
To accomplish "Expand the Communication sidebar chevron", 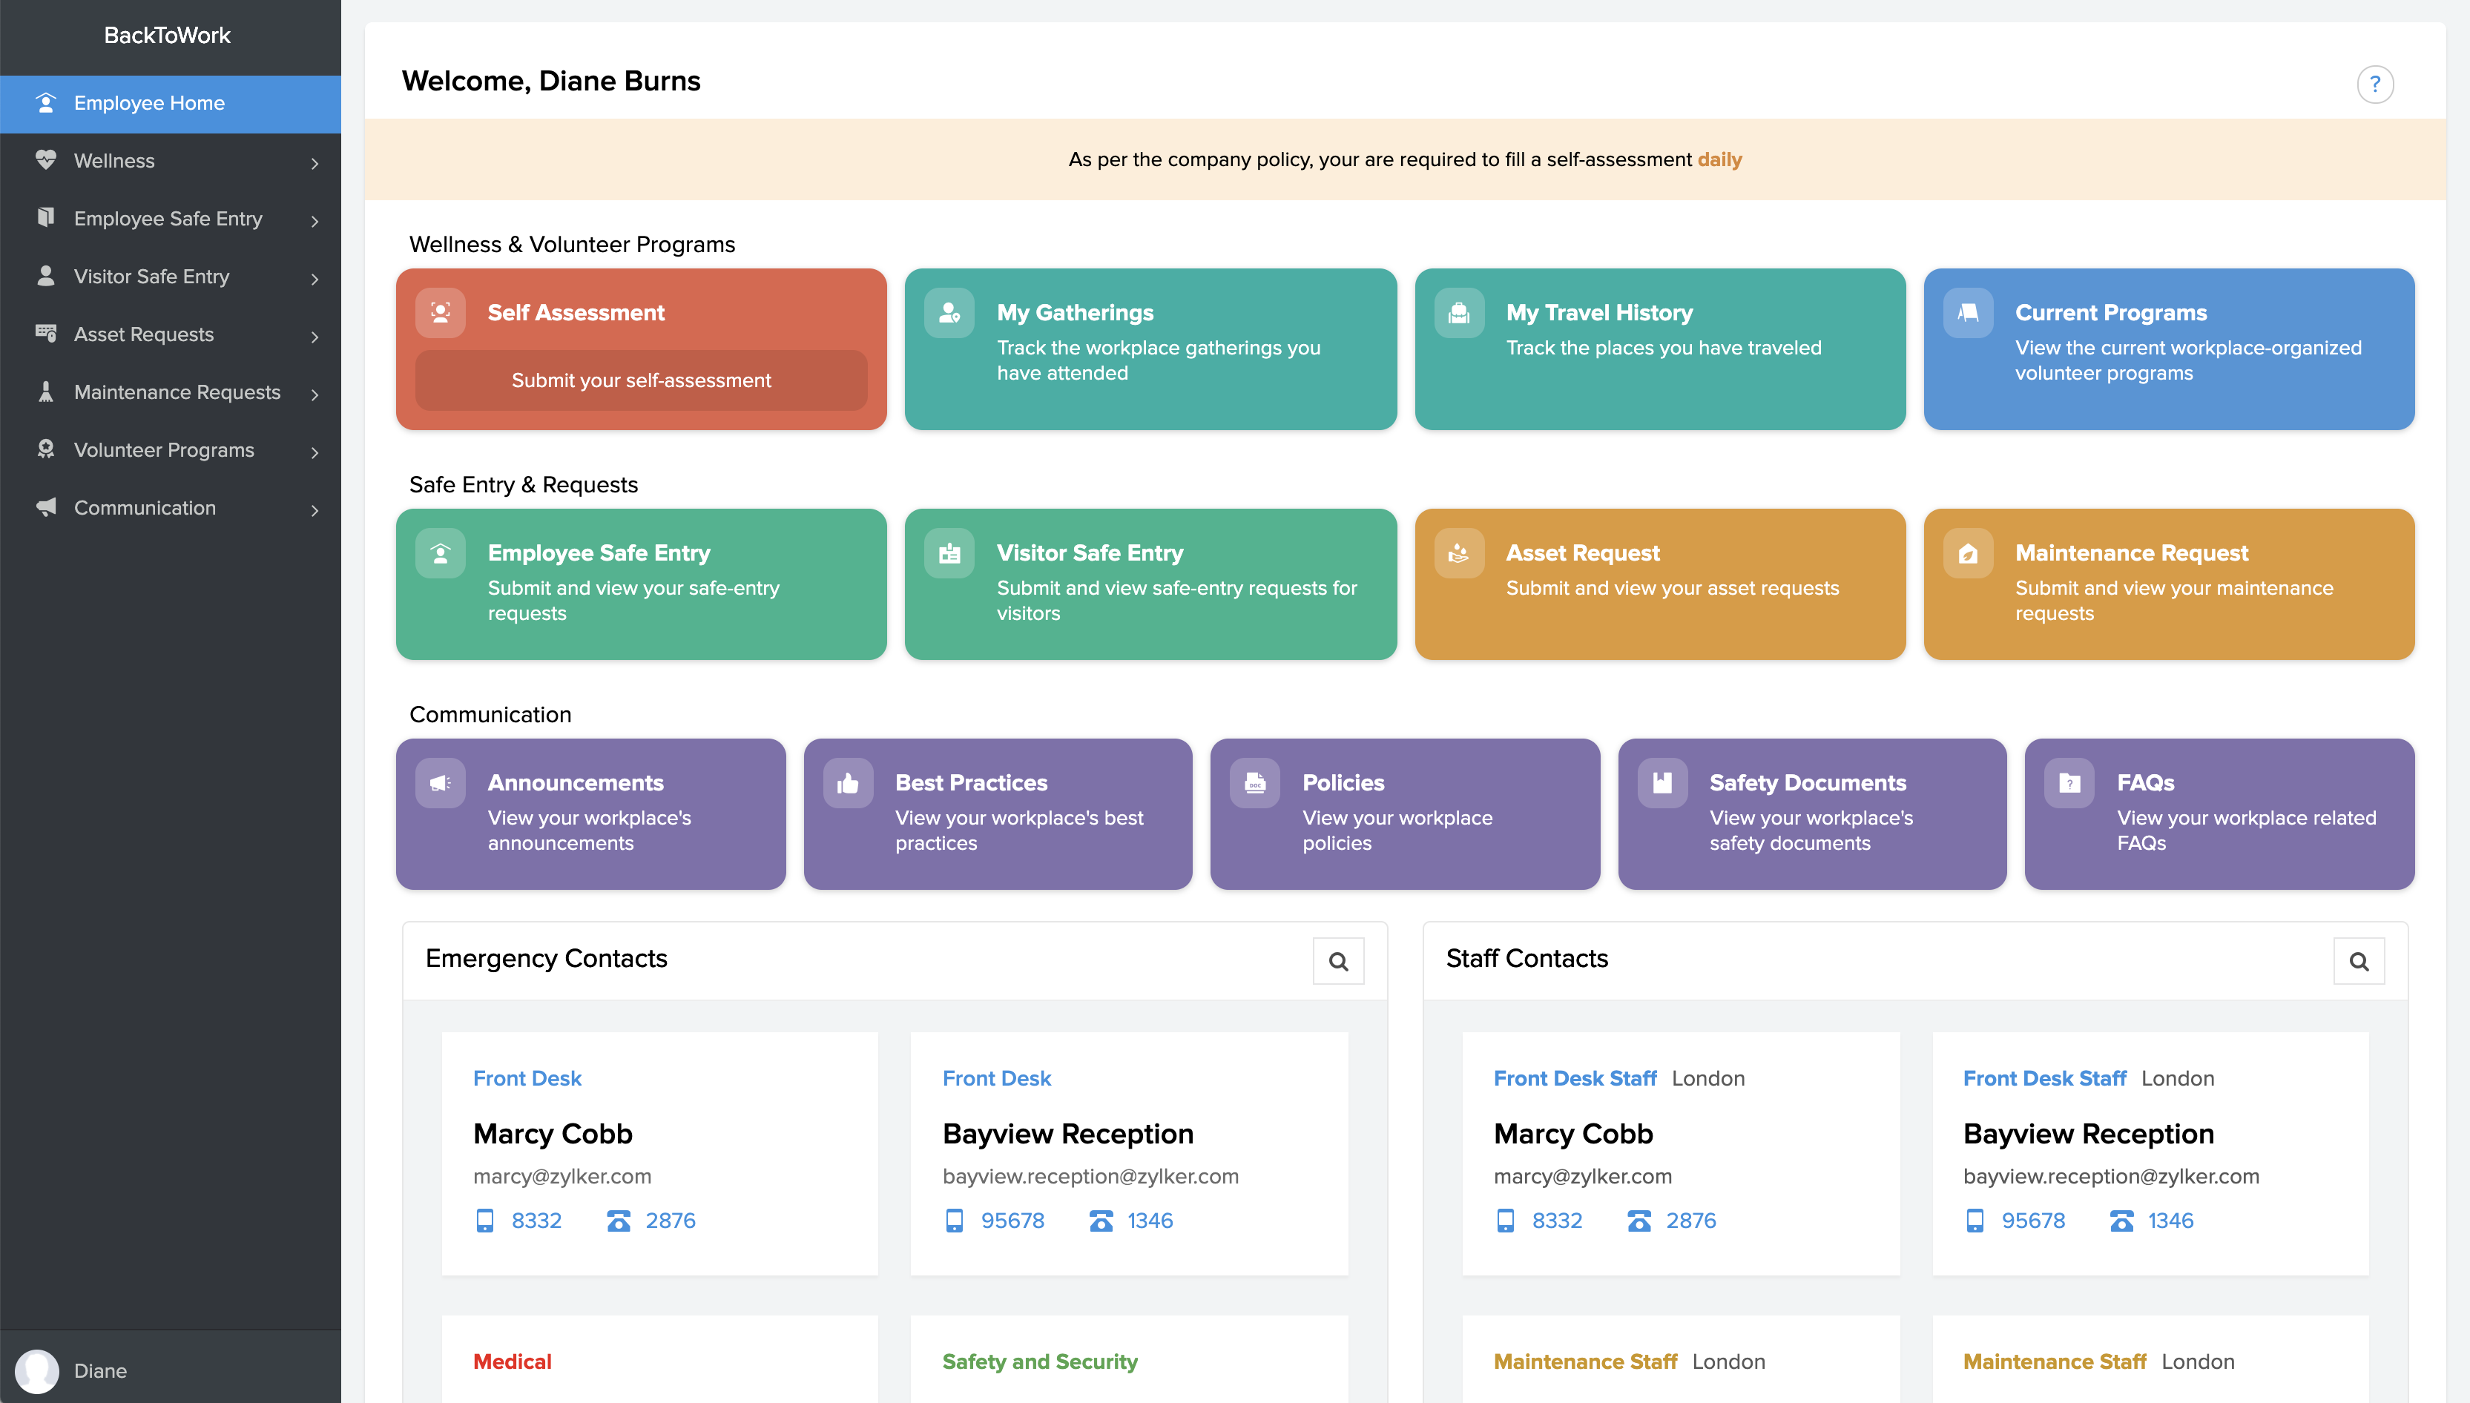I will [x=314, y=509].
